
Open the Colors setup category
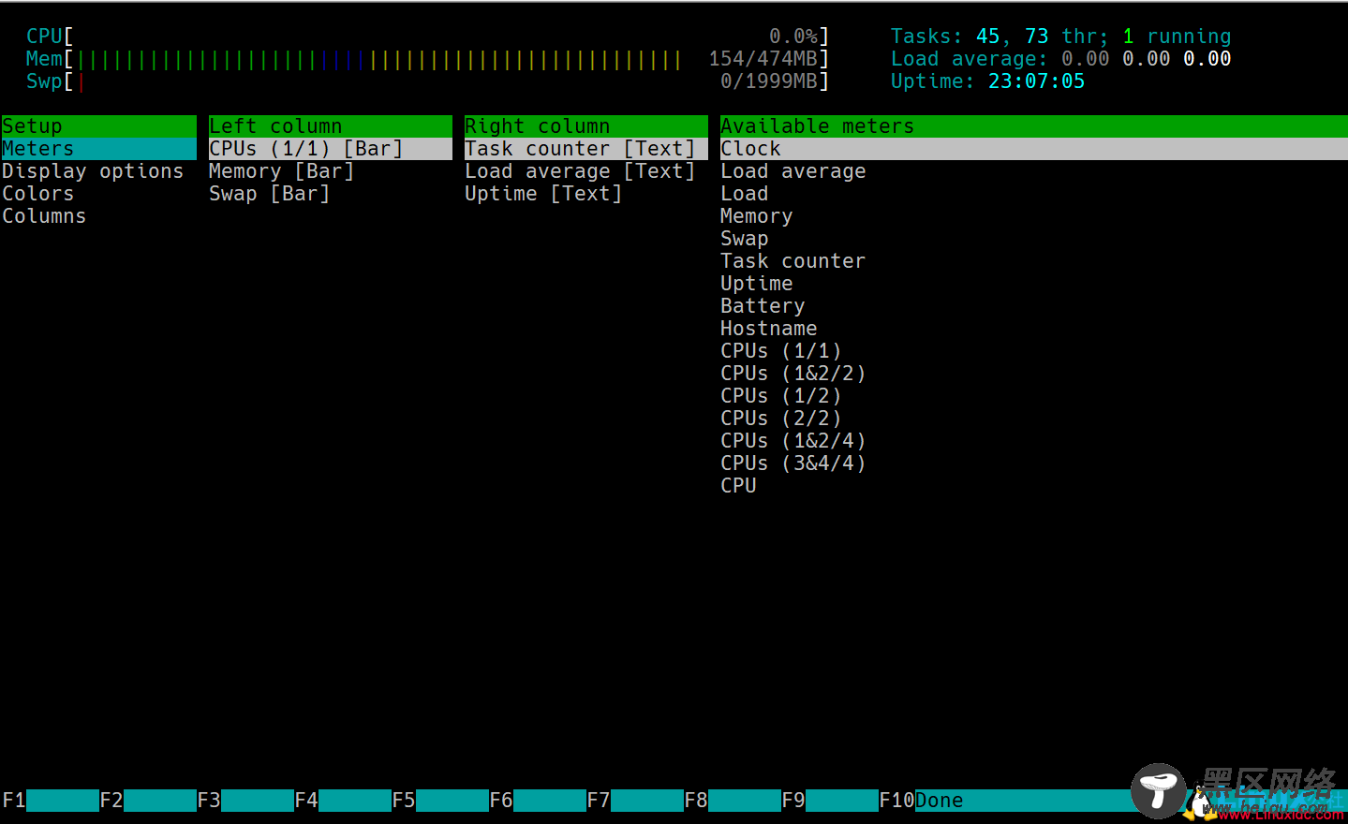coord(38,194)
